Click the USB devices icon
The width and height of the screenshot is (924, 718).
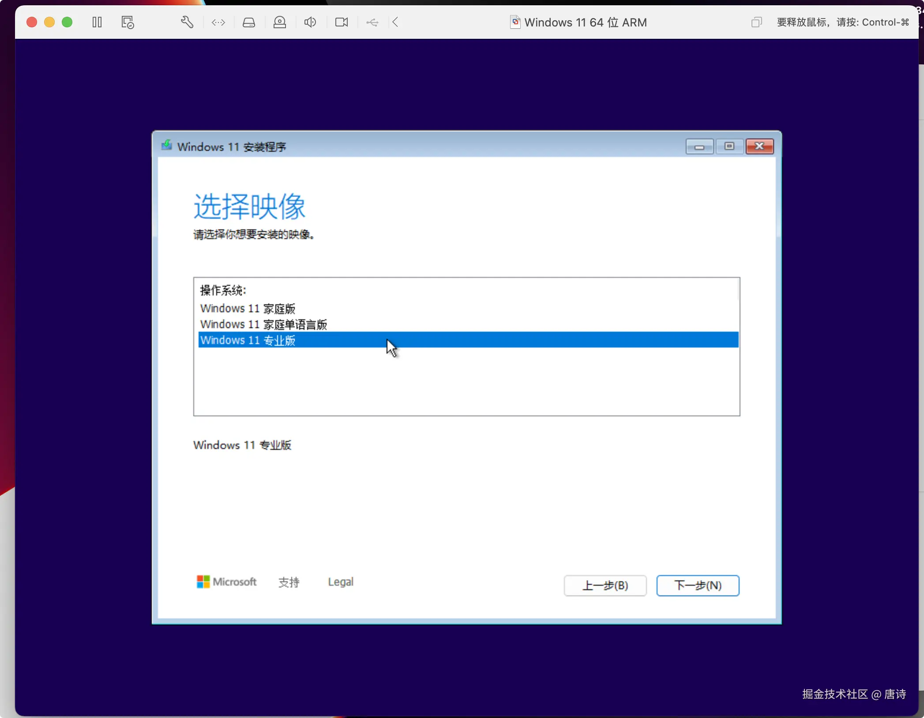372,22
